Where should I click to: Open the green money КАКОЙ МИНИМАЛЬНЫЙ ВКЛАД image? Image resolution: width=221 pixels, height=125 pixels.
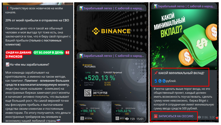(x=184, y=39)
